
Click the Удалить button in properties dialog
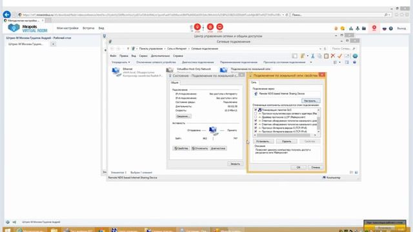tap(287, 142)
